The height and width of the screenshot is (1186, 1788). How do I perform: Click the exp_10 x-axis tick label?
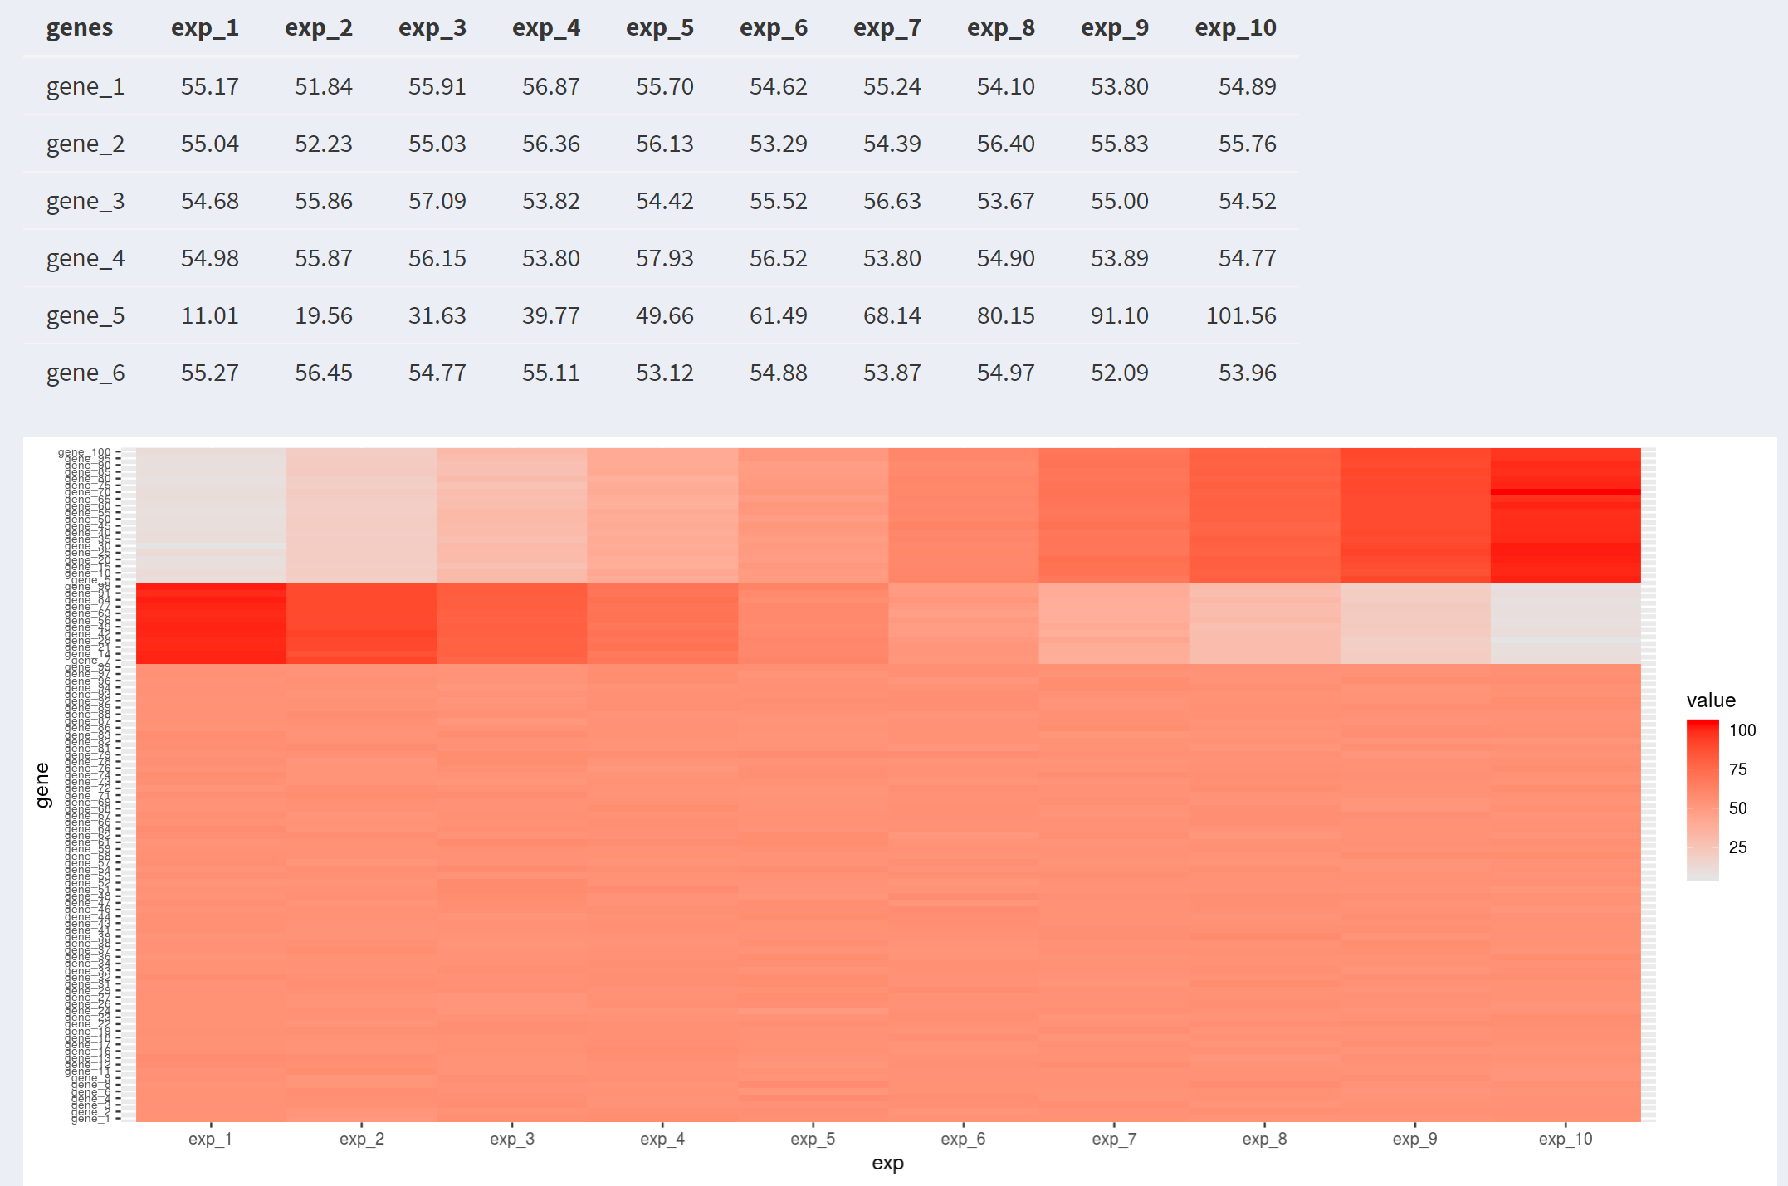(x=1565, y=1139)
